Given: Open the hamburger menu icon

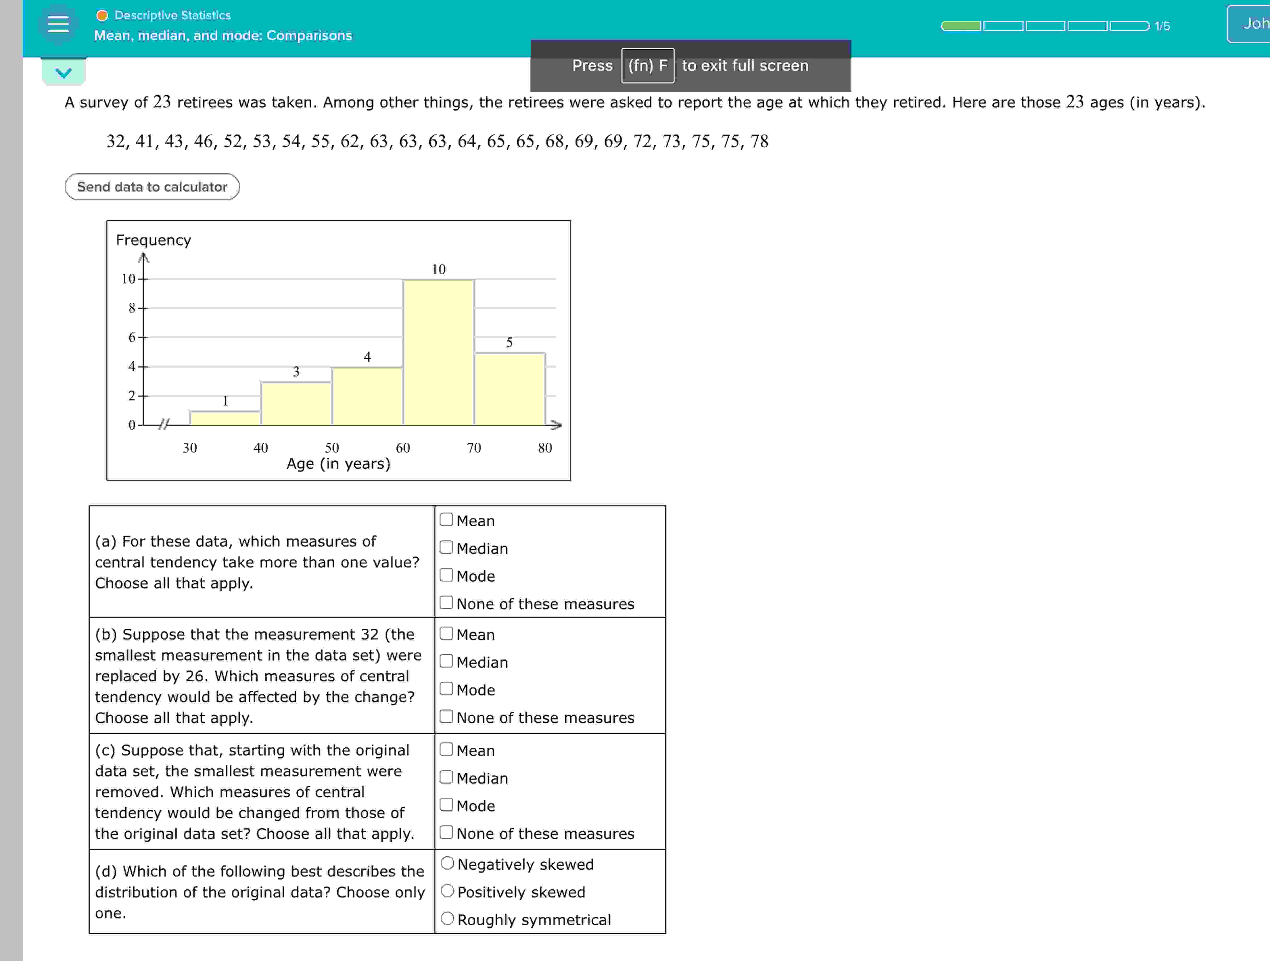Looking at the screenshot, I should (x=58, y=24).
